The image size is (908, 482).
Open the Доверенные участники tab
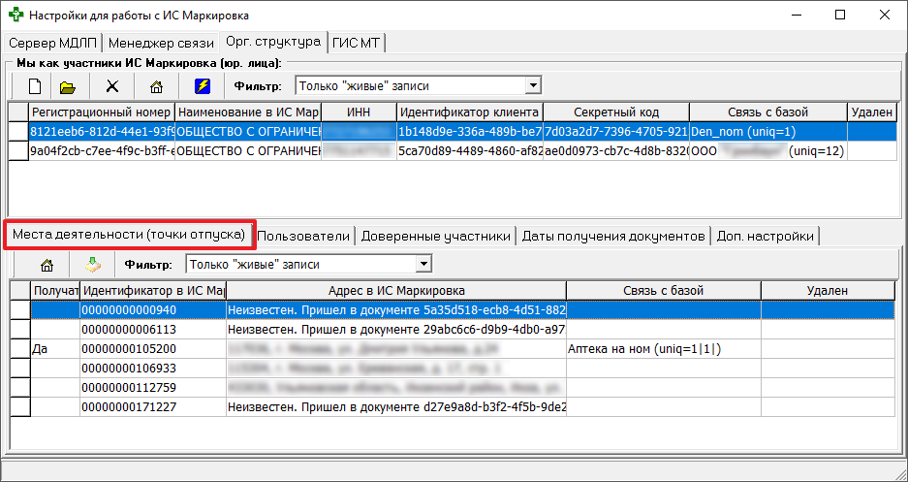pyautogui.click(x=435, y=237)
